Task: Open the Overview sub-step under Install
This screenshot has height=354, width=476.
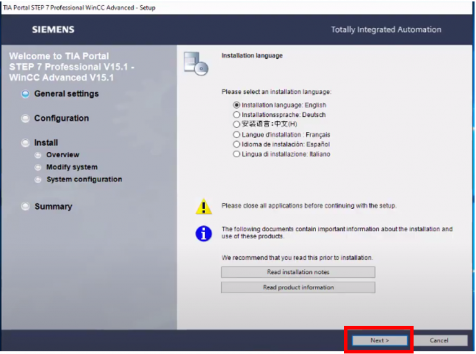Action: (x=63, y=155)
